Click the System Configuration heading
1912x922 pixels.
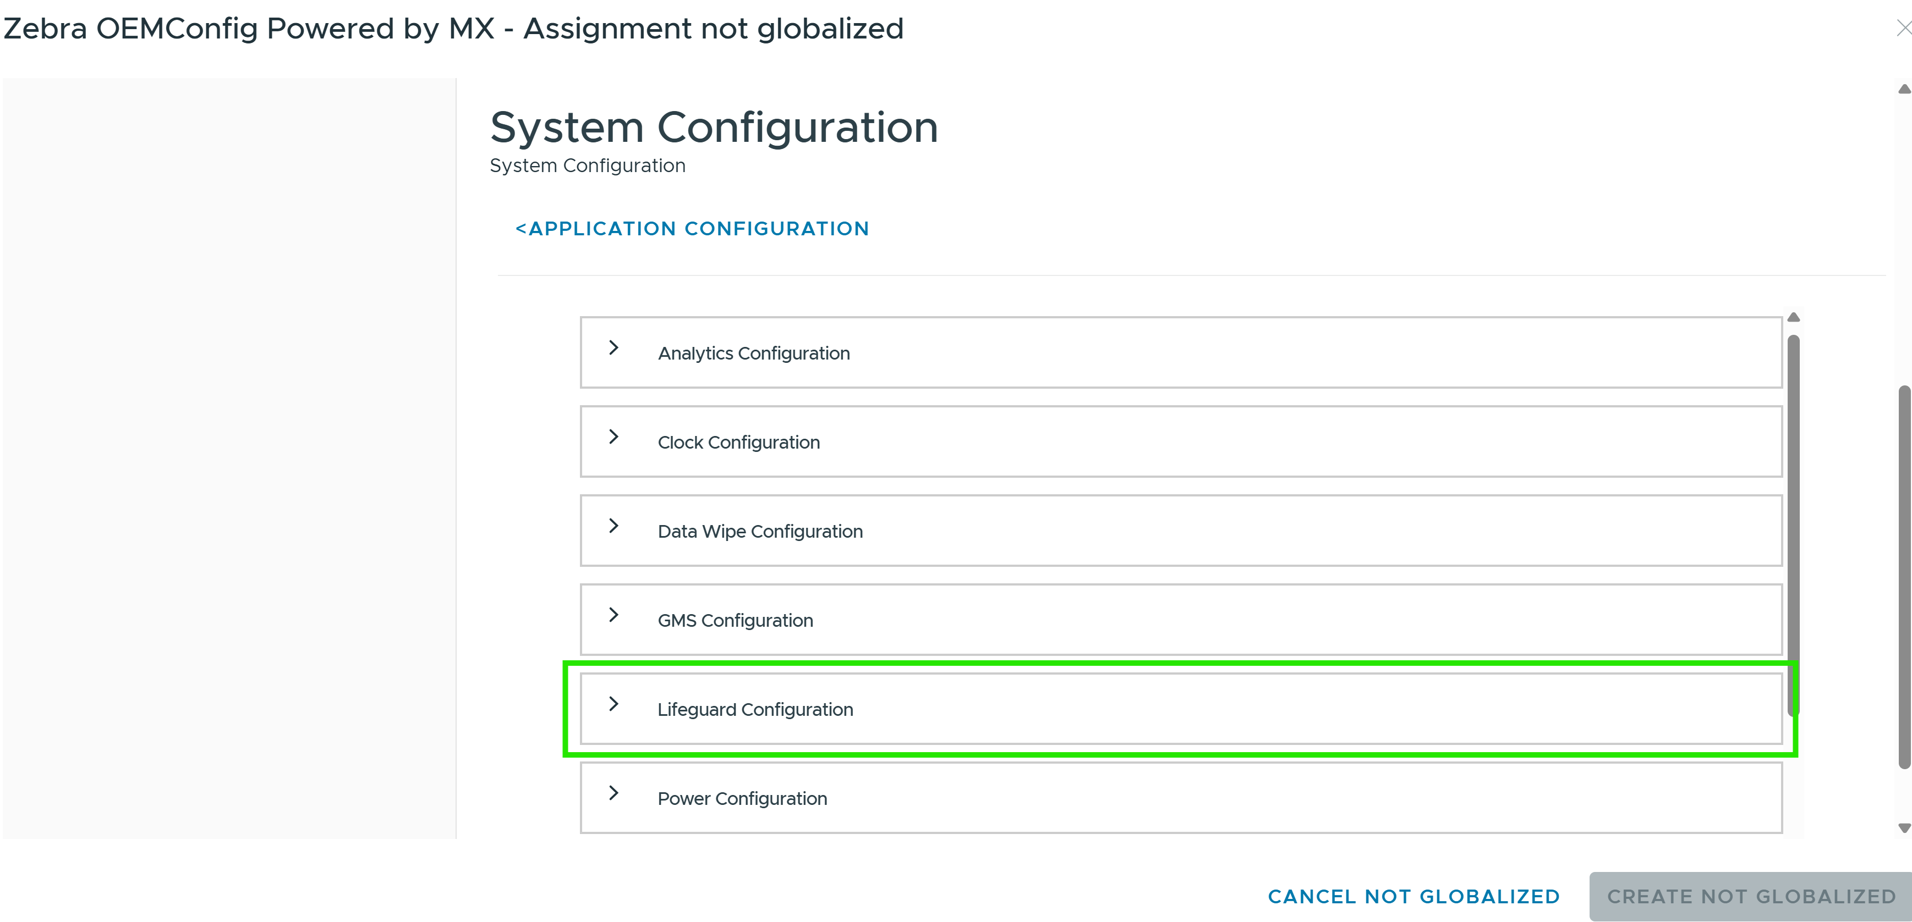(x=714, y=127)
